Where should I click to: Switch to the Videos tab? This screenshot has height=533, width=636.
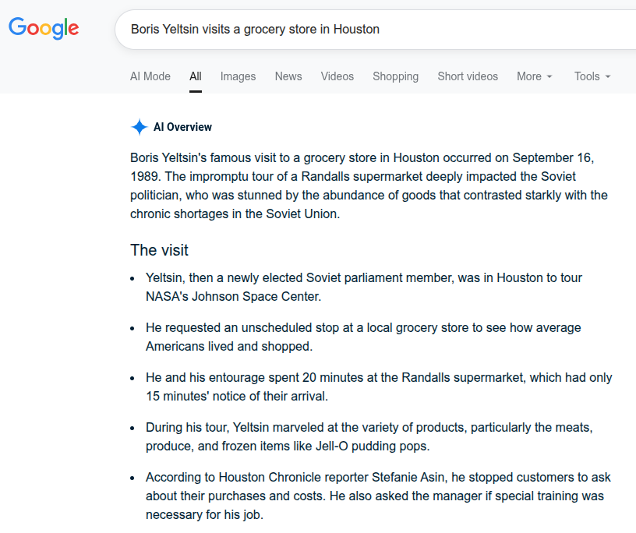click(x=337, y=76)
